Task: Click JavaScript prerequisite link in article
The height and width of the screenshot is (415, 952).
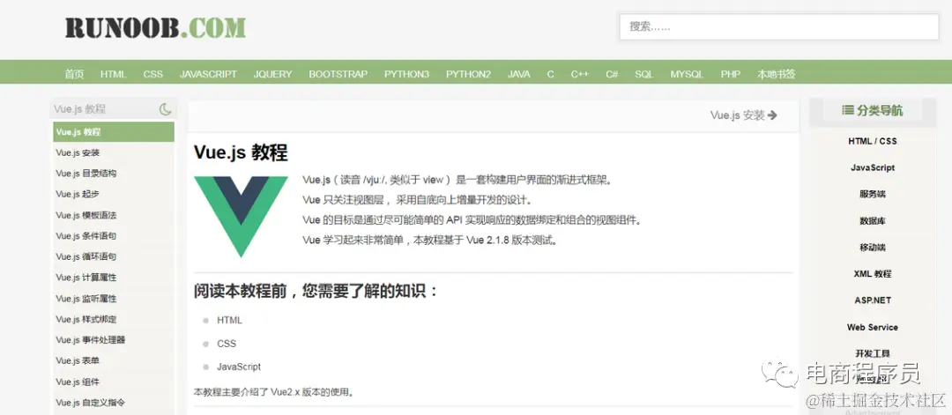Action: [239, 367]
